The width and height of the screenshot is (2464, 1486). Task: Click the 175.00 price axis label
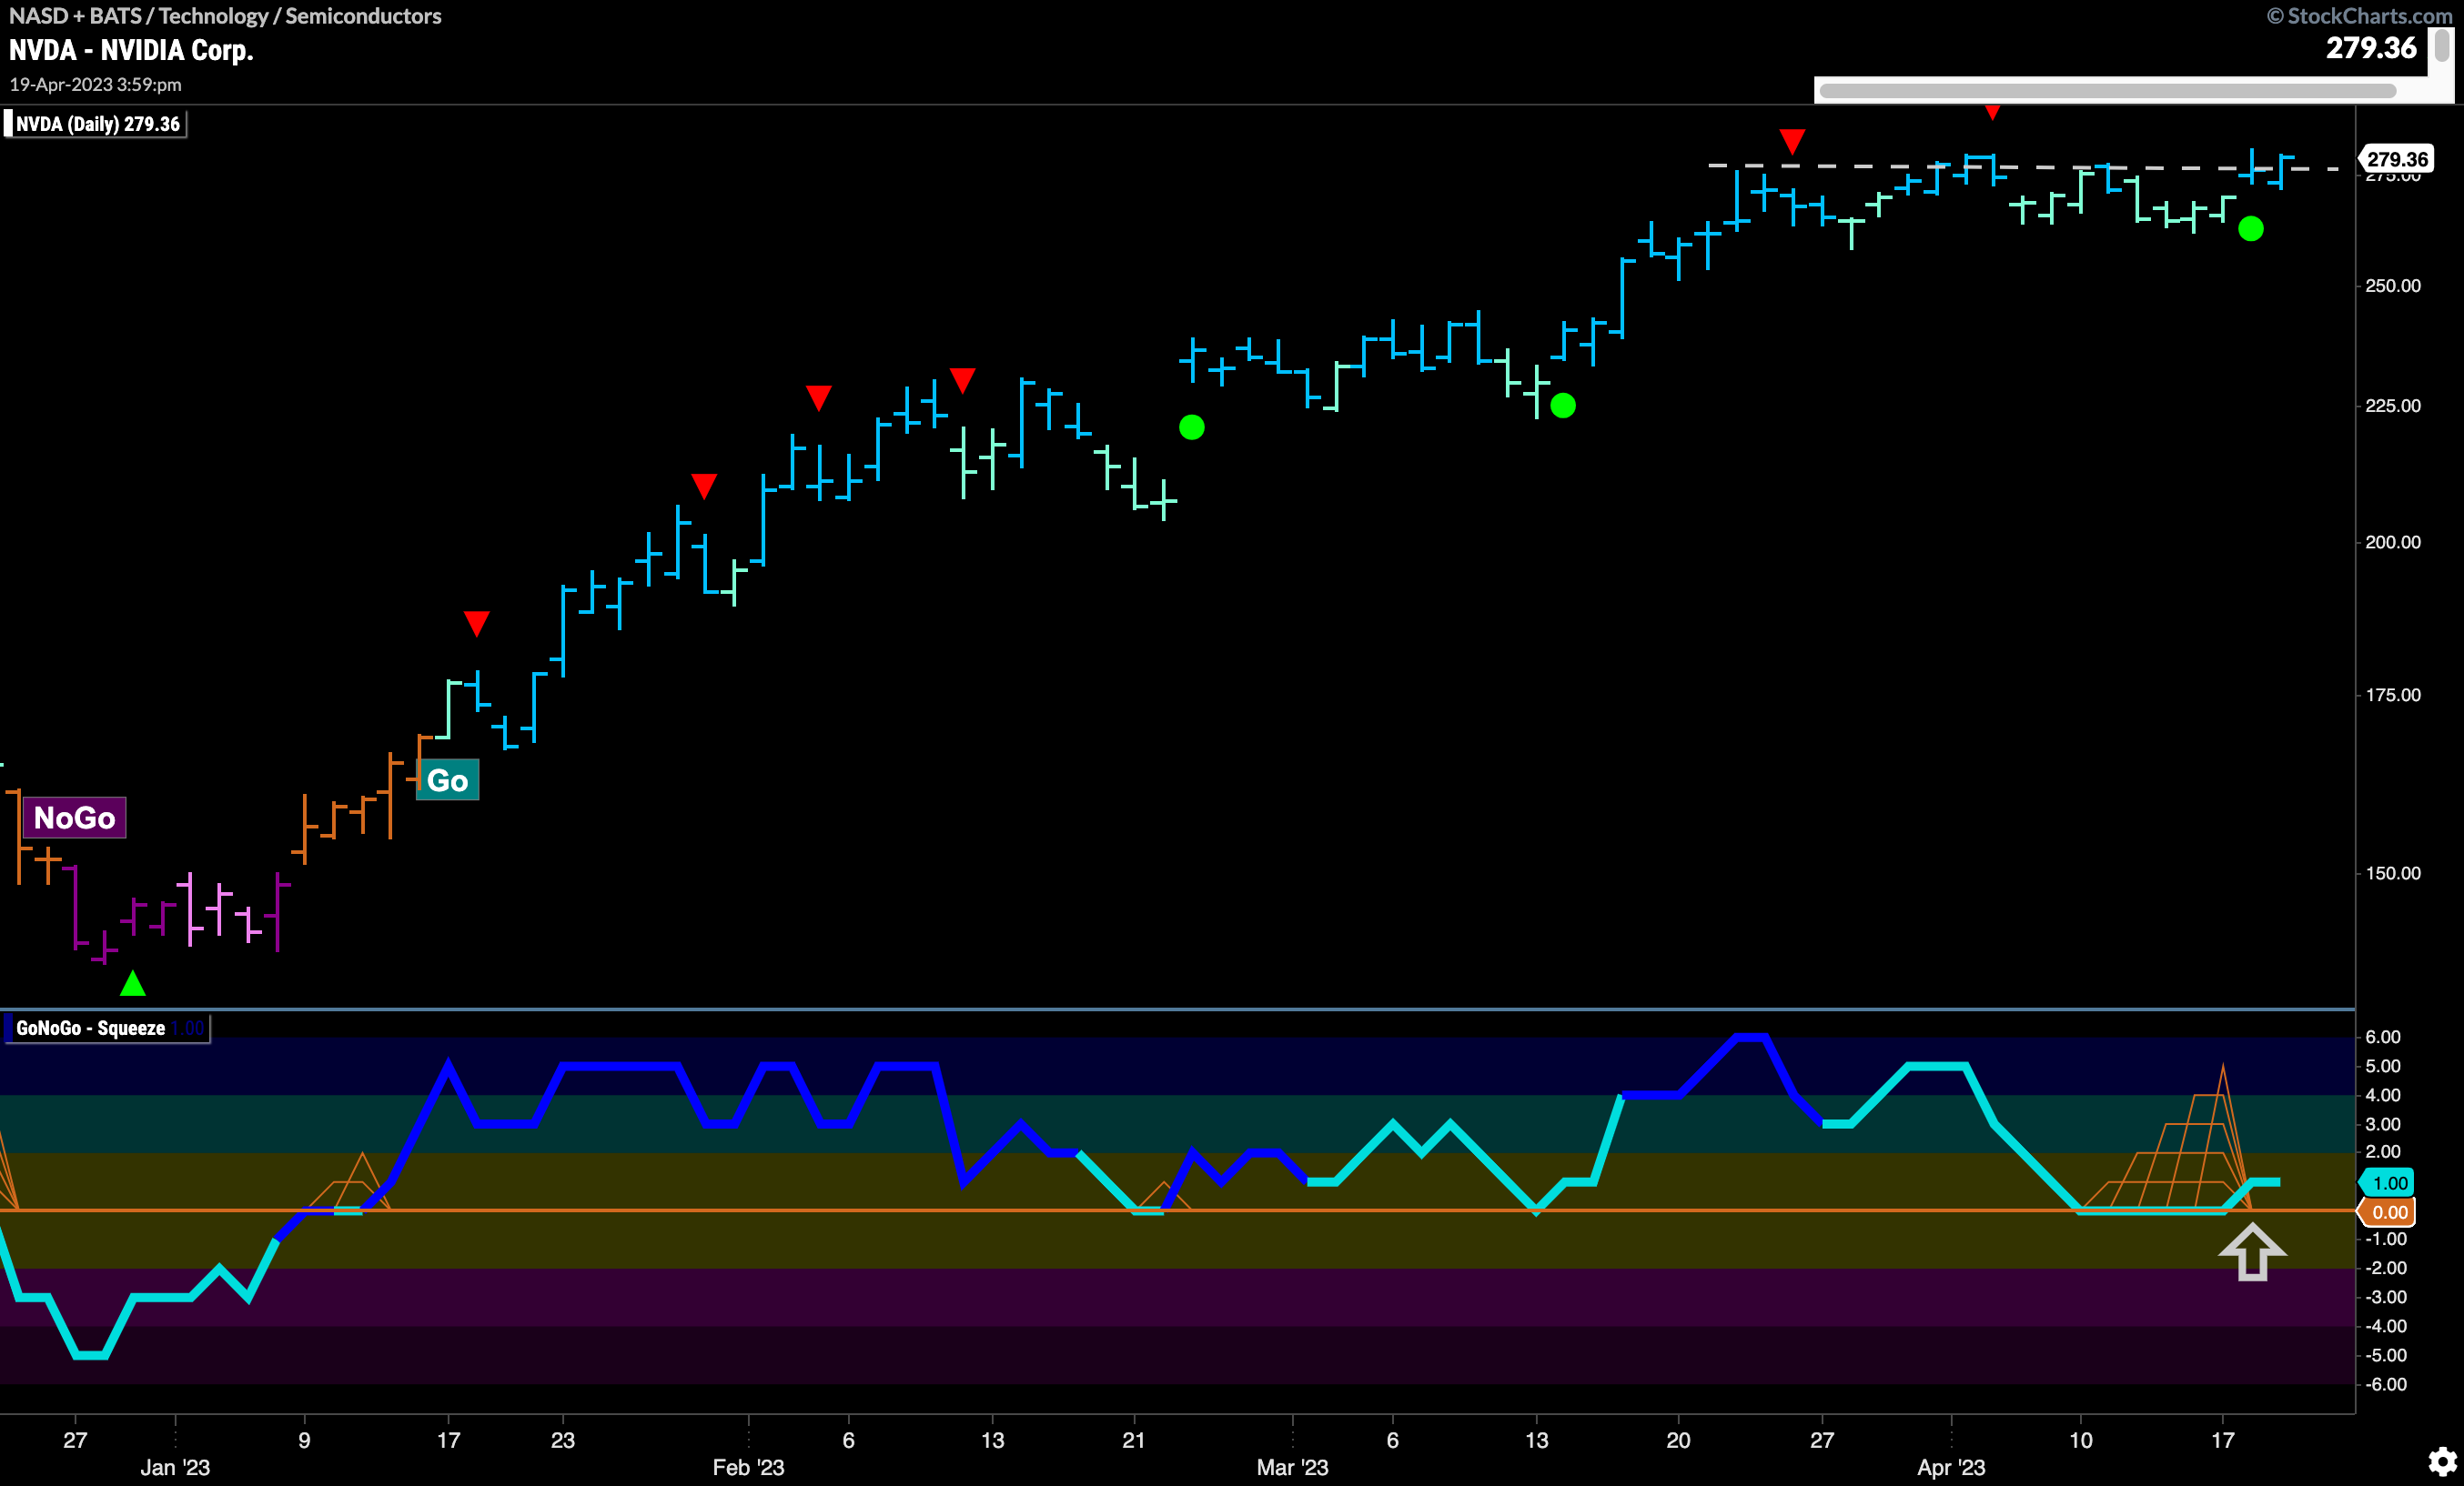pos(2393,696)
